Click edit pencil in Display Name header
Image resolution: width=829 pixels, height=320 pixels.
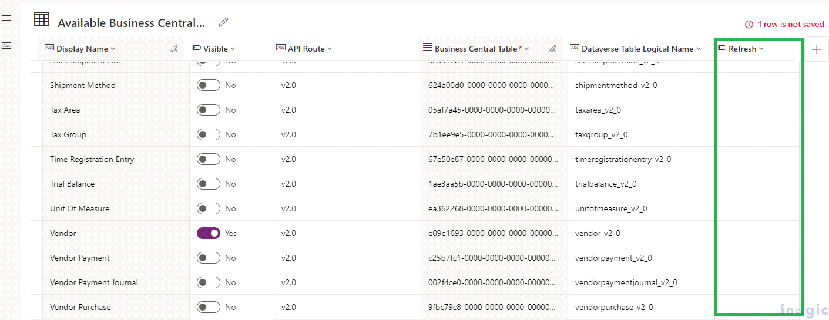tap(174, 49)
